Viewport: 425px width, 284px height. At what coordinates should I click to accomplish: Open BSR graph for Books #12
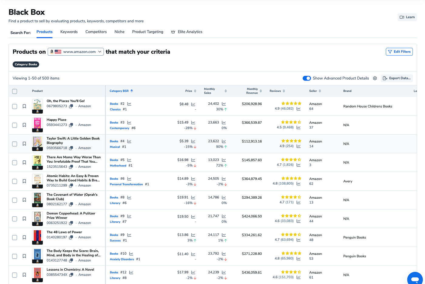(131, 272)
